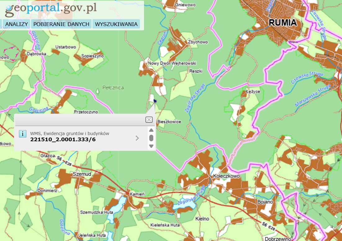Open the WYSZUKIWANIA menu
This screenshot has width=342, height=241.
point(116,24)
